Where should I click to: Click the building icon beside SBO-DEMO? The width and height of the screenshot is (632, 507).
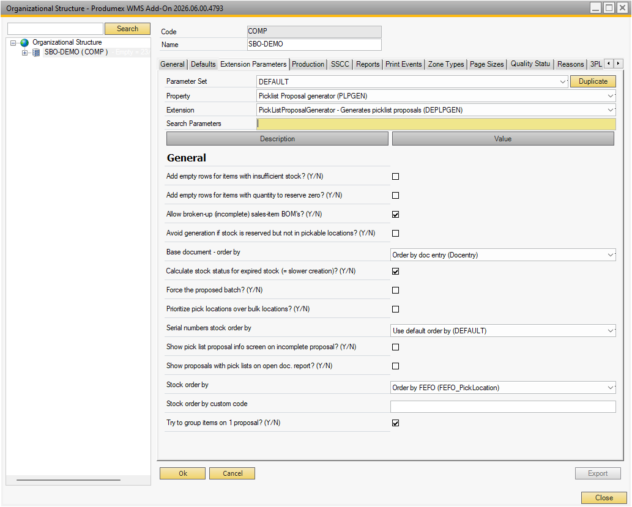pos(36,53)
